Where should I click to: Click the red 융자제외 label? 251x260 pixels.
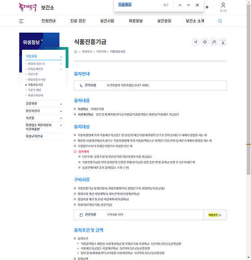pos(84,152)
